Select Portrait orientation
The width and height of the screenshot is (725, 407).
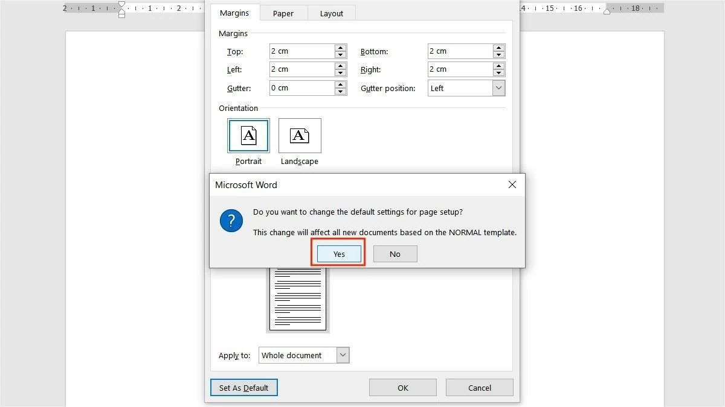coord(248,135)
